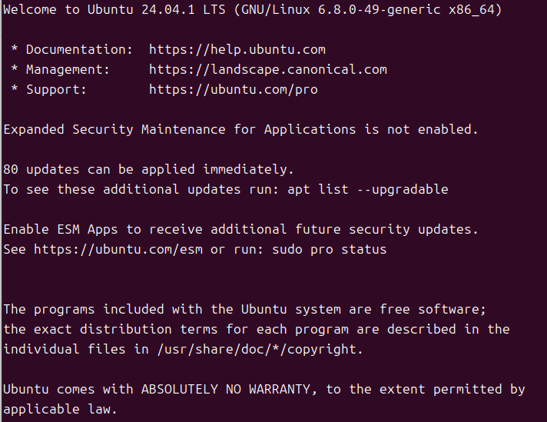Click the 'Welcome to Ubuntu 24.04.1 LTS' line
547x422 pixels.
click(253, 10)
